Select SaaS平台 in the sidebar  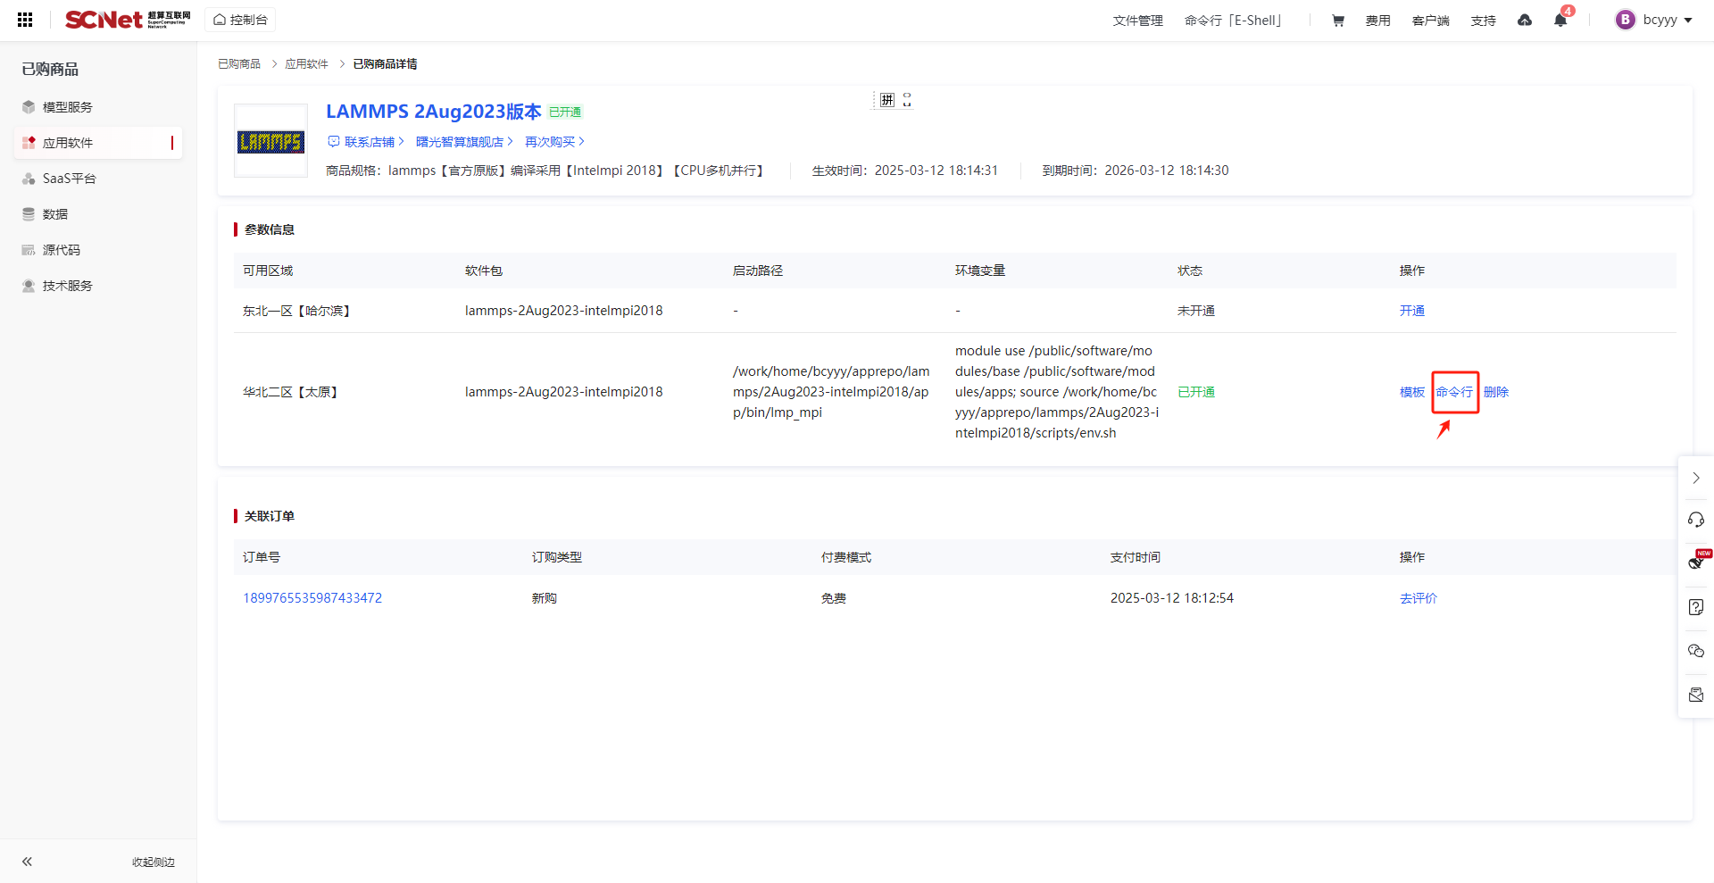(69, 179)
